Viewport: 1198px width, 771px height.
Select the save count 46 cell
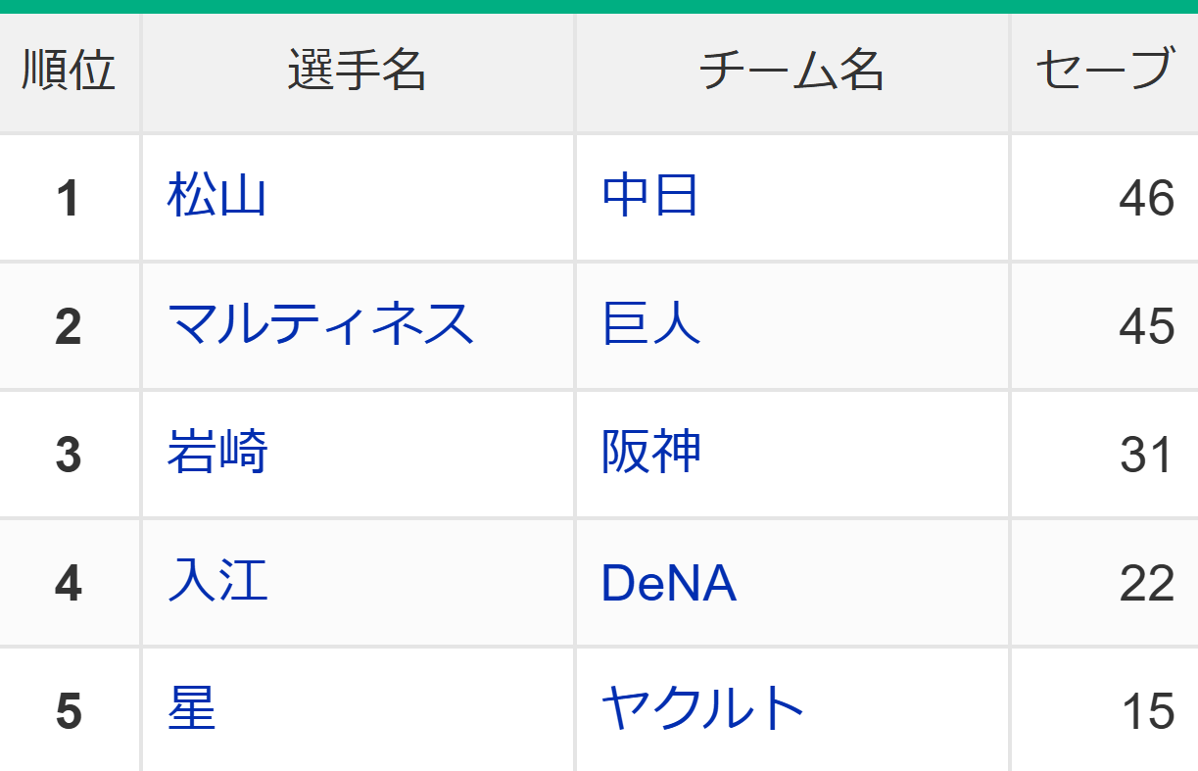tap(1105, 198)
